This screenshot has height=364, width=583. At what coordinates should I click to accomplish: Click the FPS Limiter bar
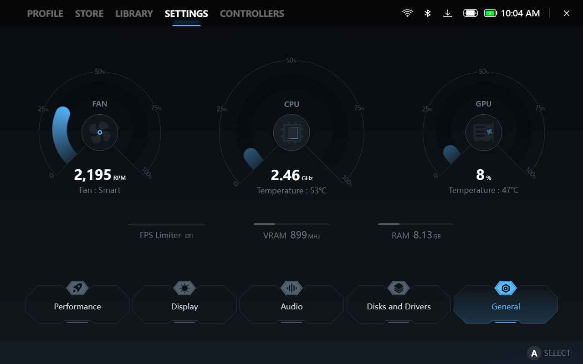pyautogui.click(x=167, y=224)
